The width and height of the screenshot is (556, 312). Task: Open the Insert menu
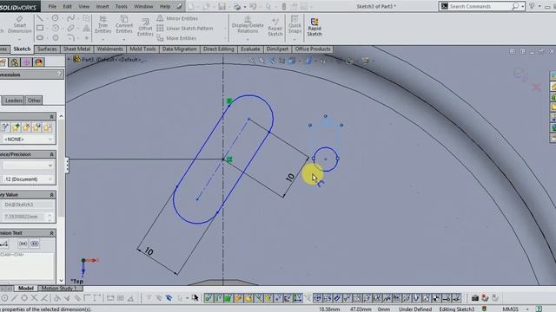tap(103, 6)
